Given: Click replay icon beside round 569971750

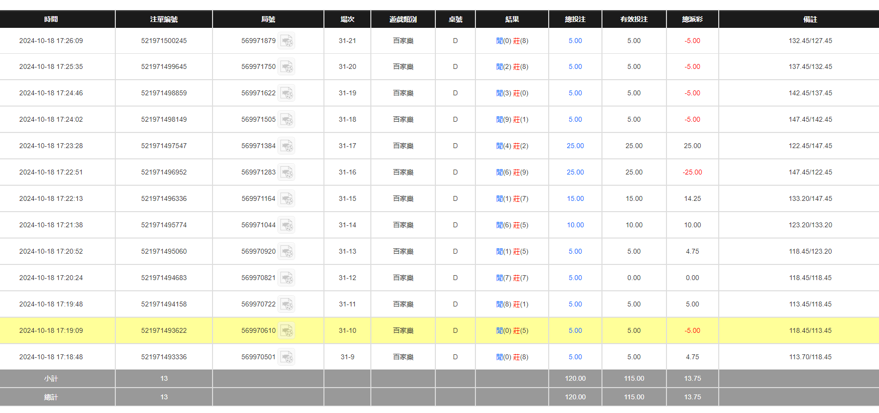Looking at the screenshot, I should coord(287,67).
